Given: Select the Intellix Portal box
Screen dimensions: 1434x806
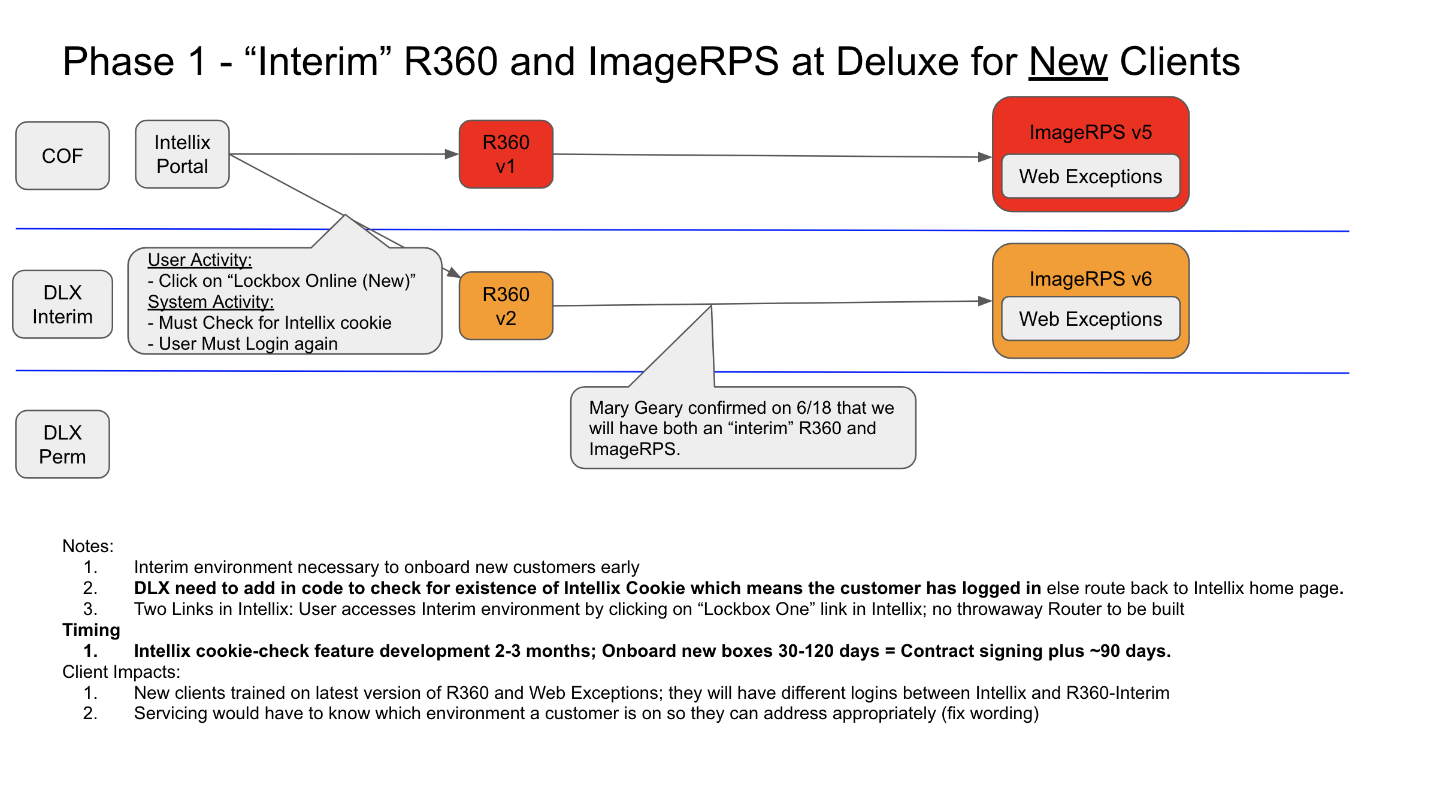Looking at the screenshot, I should click(182, 154).
